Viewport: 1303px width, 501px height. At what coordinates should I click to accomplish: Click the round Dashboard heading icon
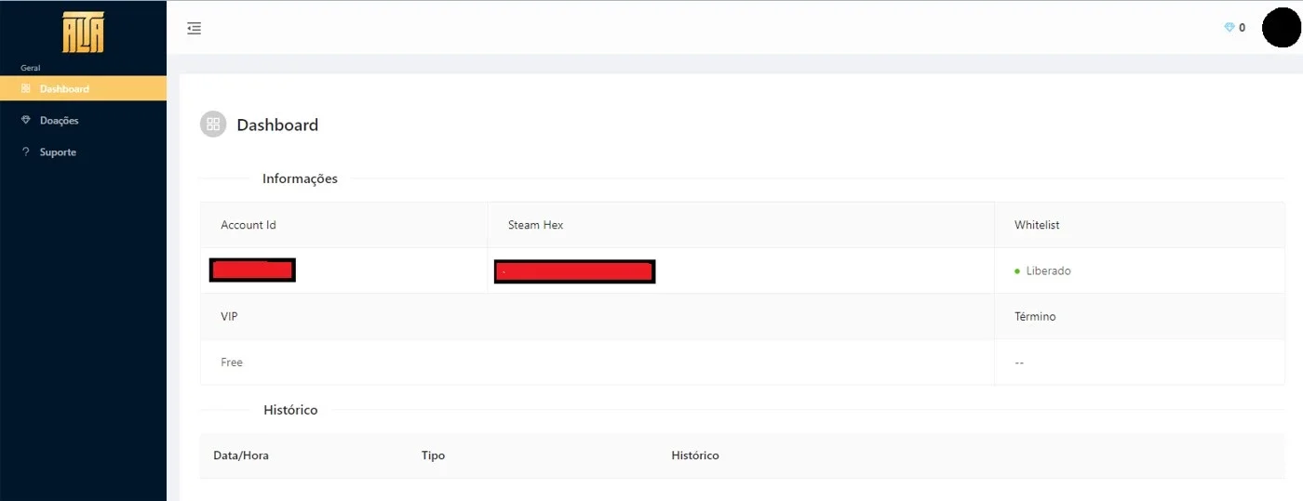click(213, 124)
